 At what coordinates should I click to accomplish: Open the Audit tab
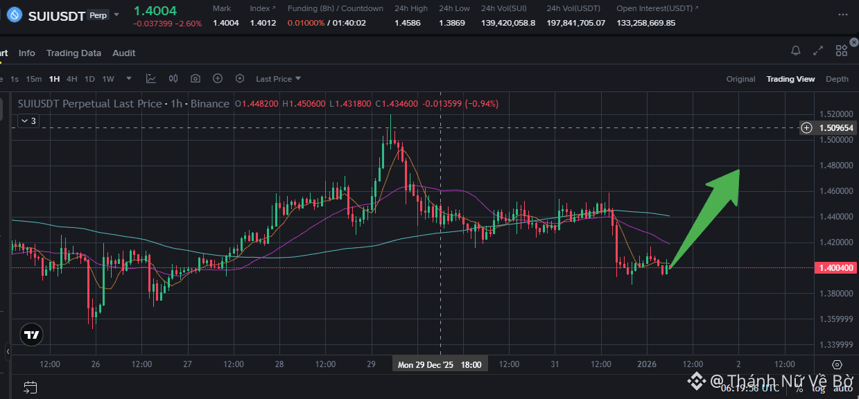point(124,53)
